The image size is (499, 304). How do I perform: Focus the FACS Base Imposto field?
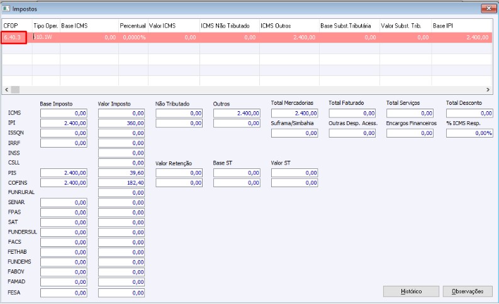[64, 242]
